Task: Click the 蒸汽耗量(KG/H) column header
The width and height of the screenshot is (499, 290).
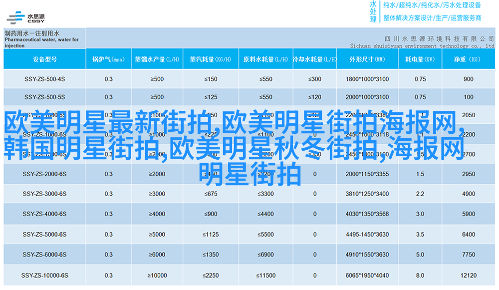Action: coord(211,59)
